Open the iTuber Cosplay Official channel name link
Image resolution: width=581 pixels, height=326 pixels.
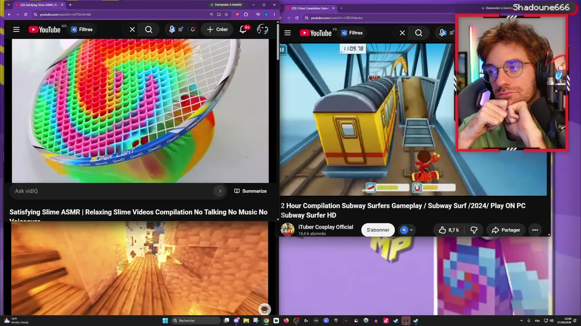[325, 227]
